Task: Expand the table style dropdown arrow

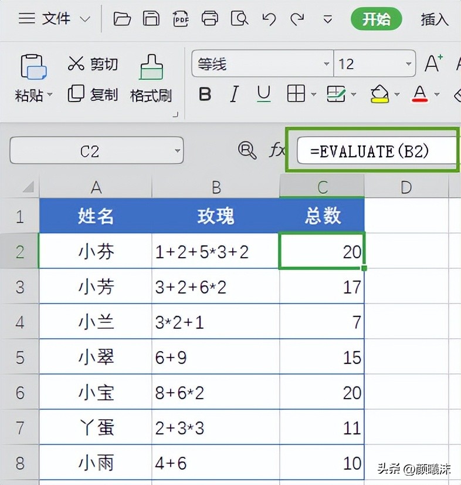Action: click(x=354, y=94)
